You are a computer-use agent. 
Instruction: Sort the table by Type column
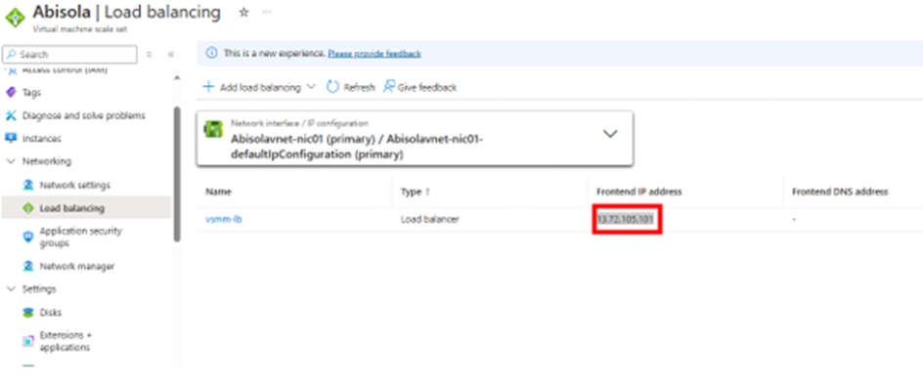412,192
